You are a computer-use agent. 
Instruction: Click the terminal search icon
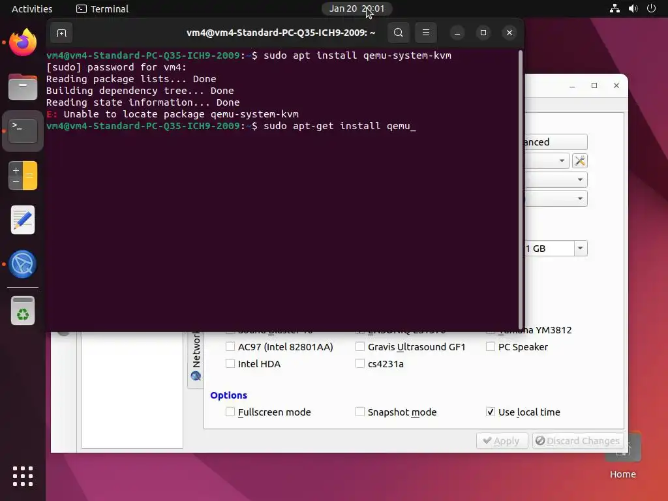tap(399, 33)
